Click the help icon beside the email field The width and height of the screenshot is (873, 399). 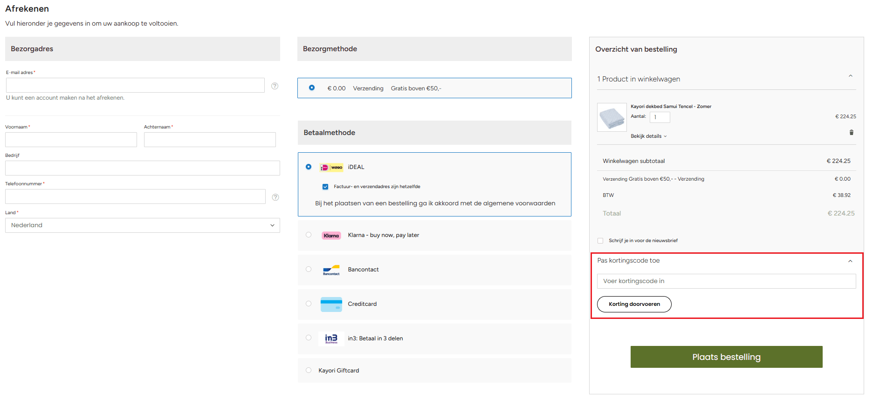pyautogui.click(x=275, y=86)
